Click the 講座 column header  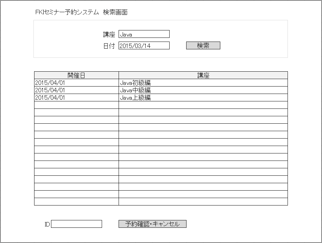(x=203, y=75)
